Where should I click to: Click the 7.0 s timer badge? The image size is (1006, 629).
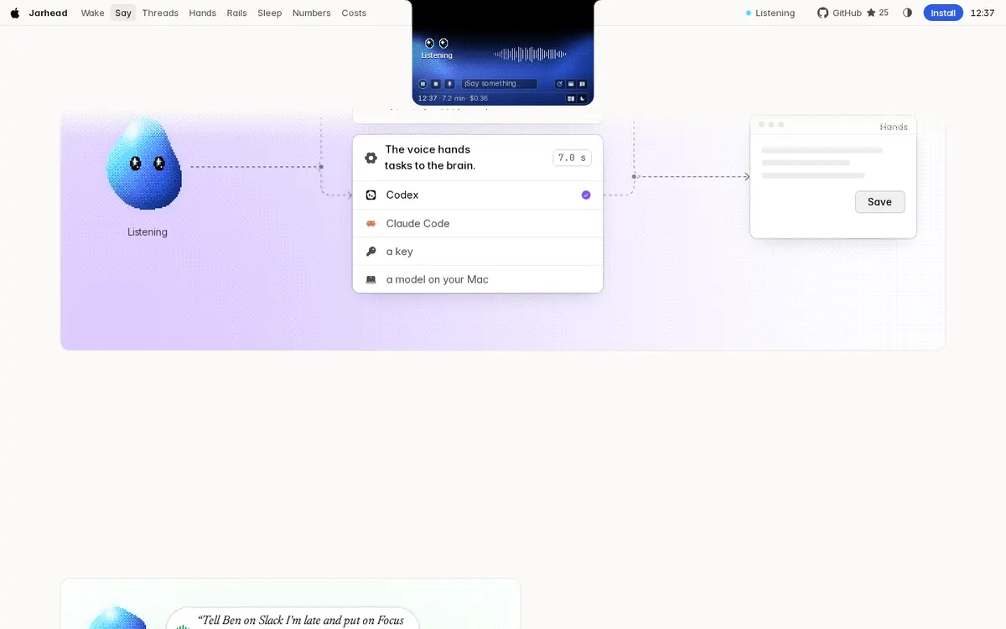click(573, 158)
